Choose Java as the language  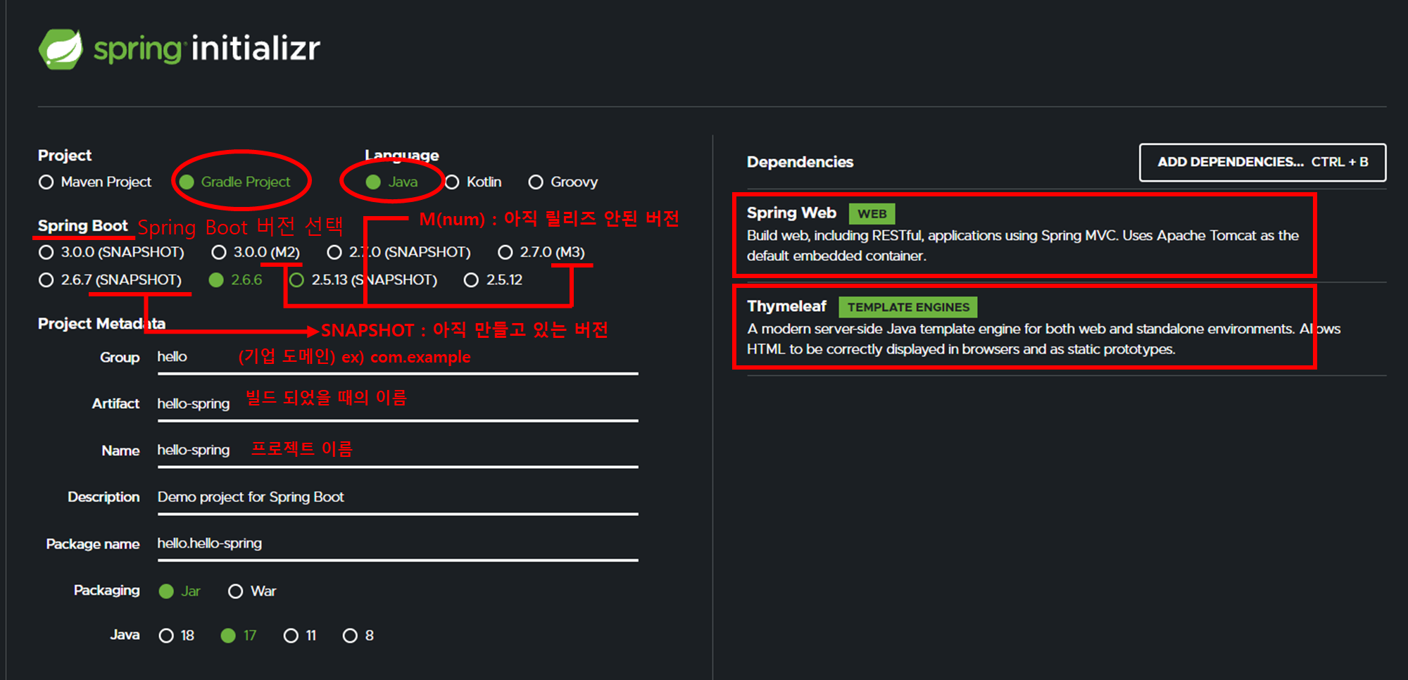[x=392, y=182]
